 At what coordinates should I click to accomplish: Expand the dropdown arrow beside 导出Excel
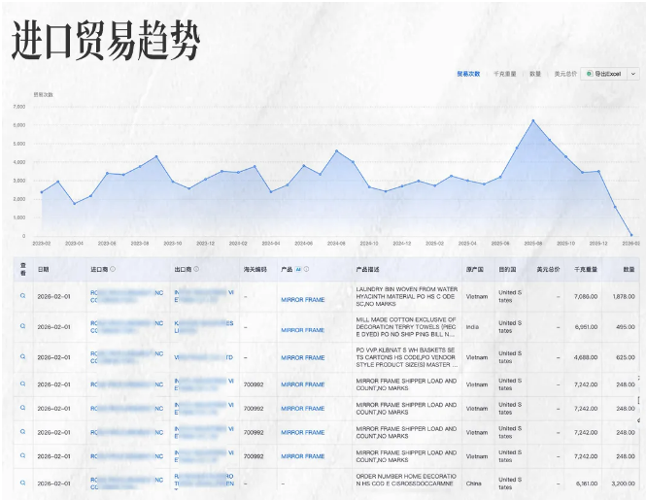pyautogui.click(x=632, y=73)
